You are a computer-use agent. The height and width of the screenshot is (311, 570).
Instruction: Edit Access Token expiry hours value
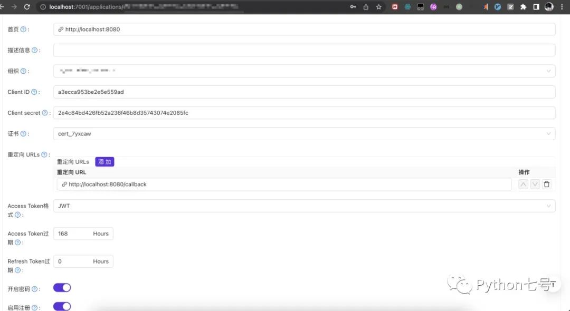click(x=83, y=234)
